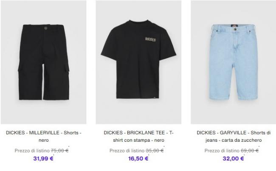276x171 pixels.
Task: Click the DICKIES - MILLERVILLE - Shorts - nero title
Action: tap(43, 136)
